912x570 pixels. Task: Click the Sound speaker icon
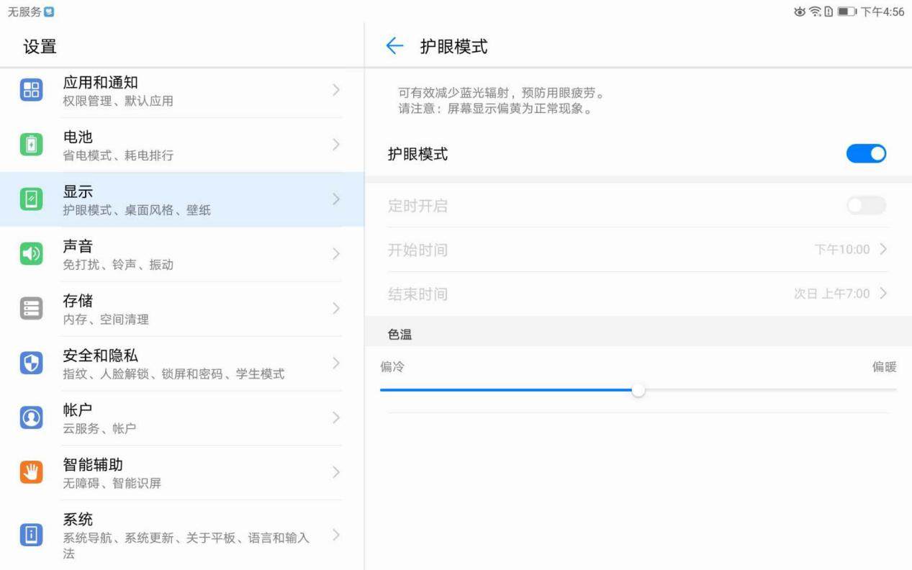pos(31,254)
